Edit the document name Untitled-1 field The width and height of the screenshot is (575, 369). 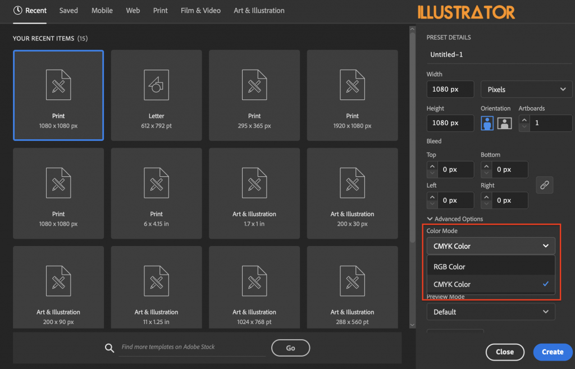click(x=499, y=54)
